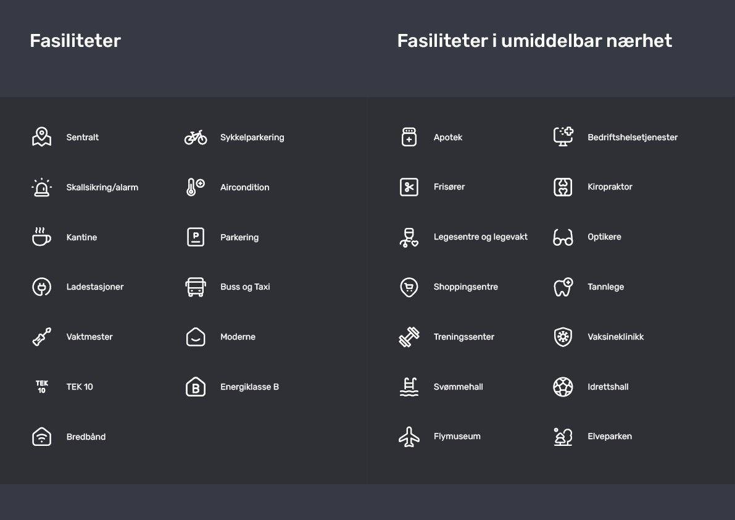The image size is (735, 520).
Task: Click the eyeglasses Optikere icon
Action: [x=563, y=237]
